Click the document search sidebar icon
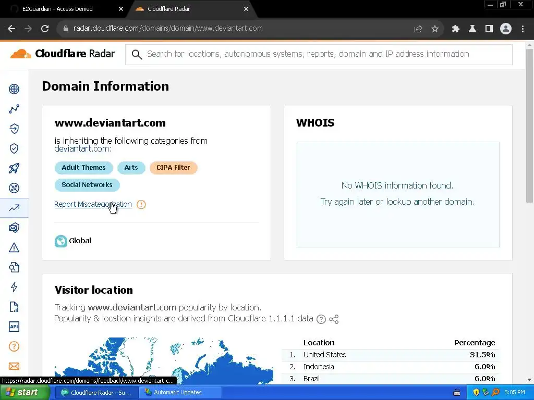 14,267
